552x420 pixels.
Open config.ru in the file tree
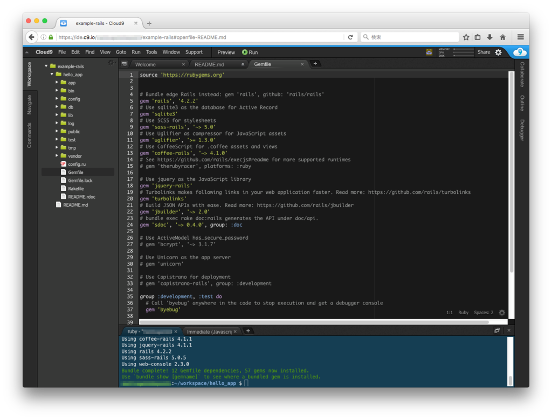click(x=77, y=164)
